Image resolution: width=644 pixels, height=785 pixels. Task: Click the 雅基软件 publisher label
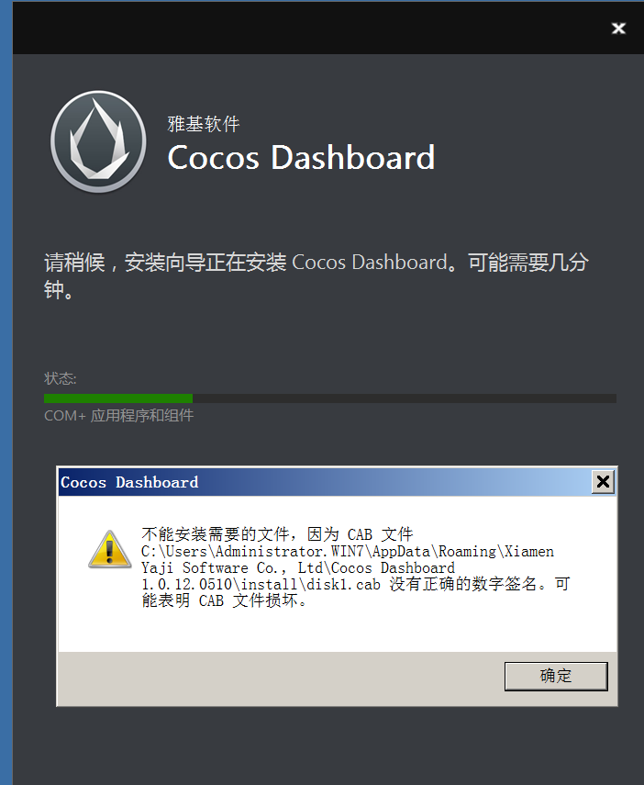204,124
